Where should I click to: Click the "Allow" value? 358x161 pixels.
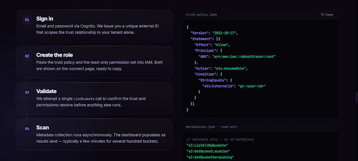tap(221, 45)
